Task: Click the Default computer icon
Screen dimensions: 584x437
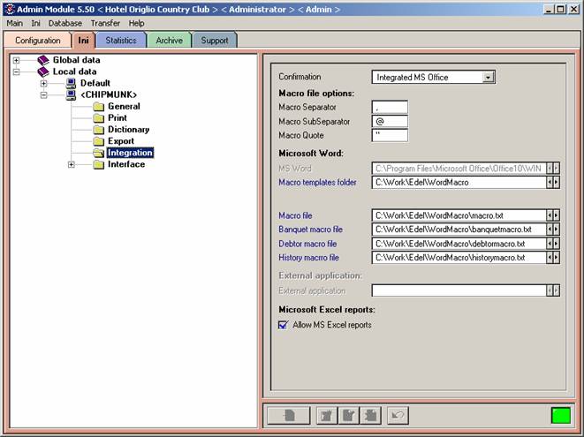Action: tap(72, 83)
